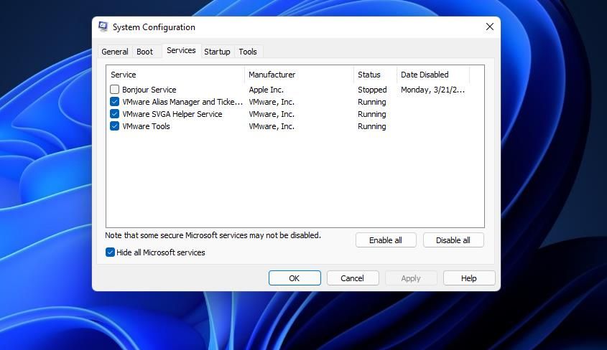The width and height of the screenshot is (607, 350).
Task: Select the Bonjour Service row name
Action: 149,90
